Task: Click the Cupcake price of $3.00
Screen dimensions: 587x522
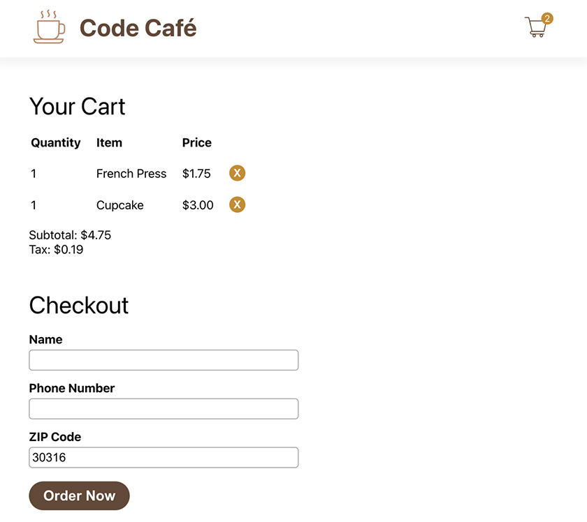Action: tap(197, 204)
